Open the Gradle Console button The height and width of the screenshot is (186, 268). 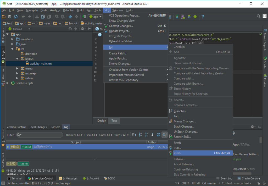pyautogui.click(x=249, y=178)
